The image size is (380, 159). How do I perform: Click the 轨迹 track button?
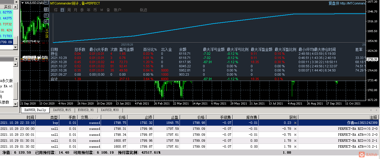(x=143, y=10)
